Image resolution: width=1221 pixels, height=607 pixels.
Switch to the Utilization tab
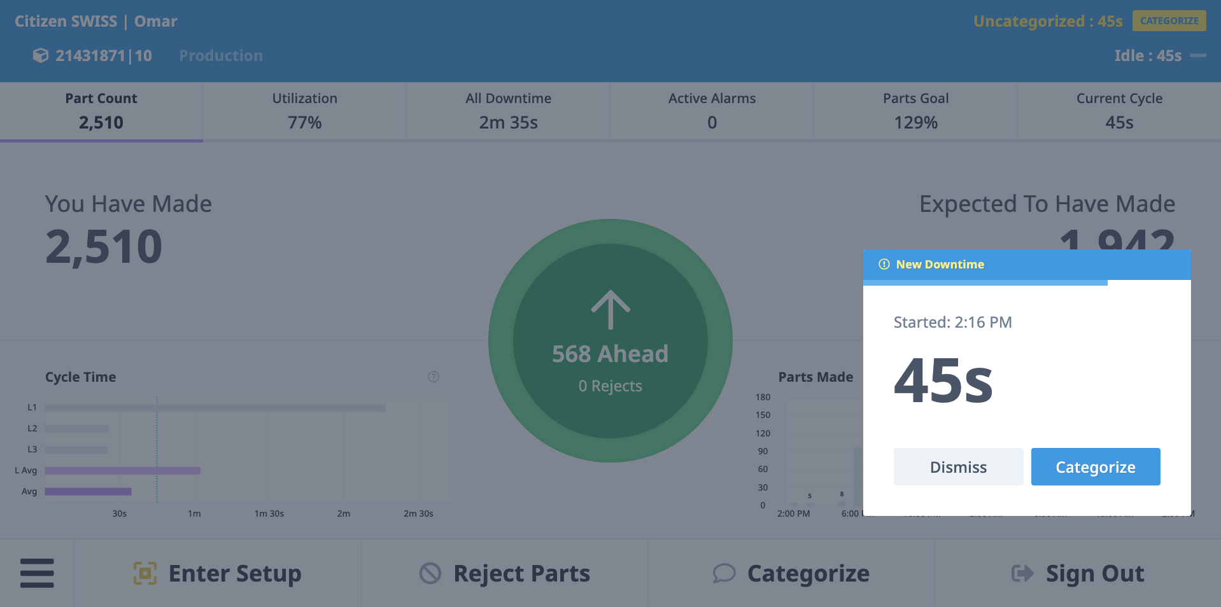pos(304,111)
